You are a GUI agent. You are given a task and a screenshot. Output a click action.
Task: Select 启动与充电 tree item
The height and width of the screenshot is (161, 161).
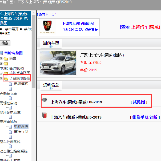pos(9,94)
